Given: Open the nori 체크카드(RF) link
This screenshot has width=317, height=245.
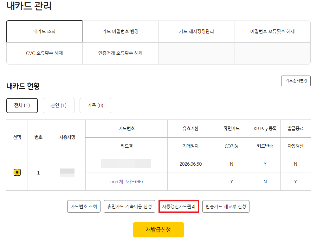Looking at the screenshot, I should [126, 182].
